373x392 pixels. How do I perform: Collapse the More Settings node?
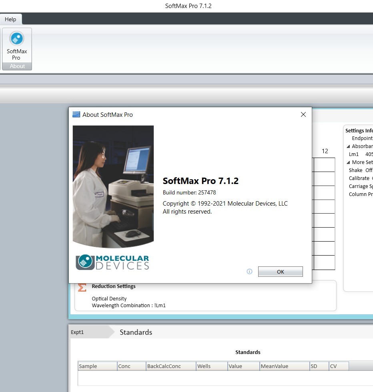(x=348, y=162)
